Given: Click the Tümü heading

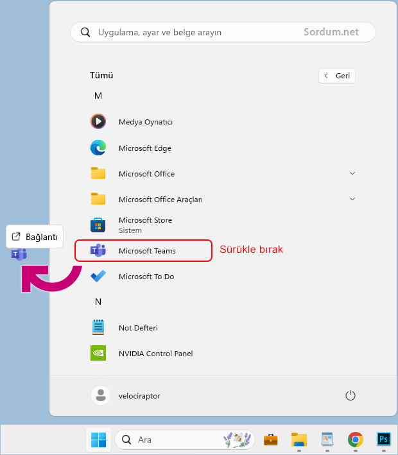Looking at the screenshot, I should pyautogui.click(x=101, y=75).
